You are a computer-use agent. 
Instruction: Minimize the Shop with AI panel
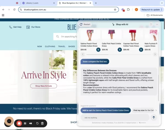[x=157, y=24]
